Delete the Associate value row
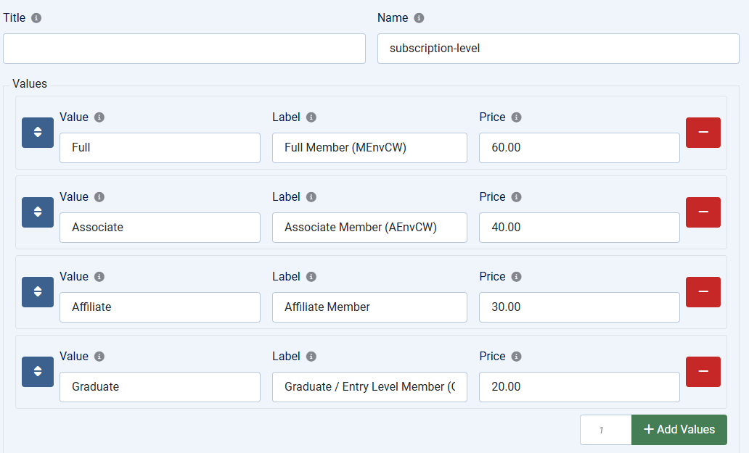Image resolution: width=749 pixels, height=453 pixels. pos(703,212)
